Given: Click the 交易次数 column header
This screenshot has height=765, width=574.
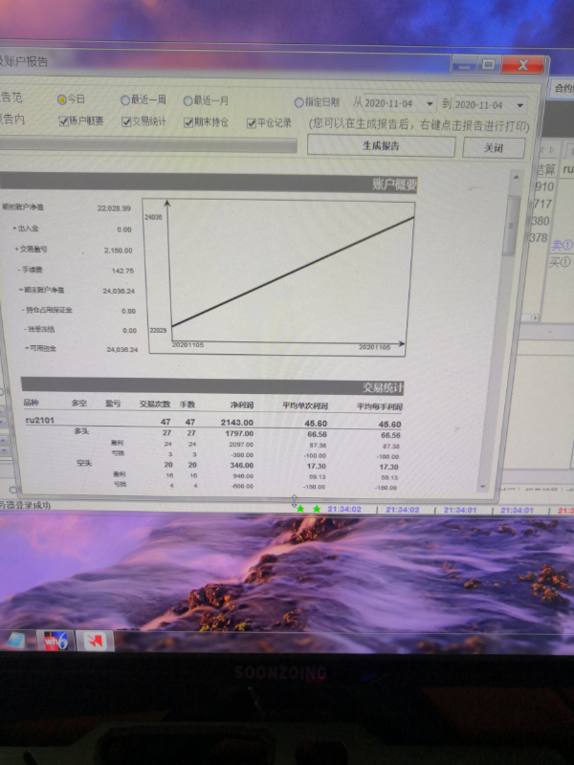Looking at the screenshot, I should (x=155, y=404).
